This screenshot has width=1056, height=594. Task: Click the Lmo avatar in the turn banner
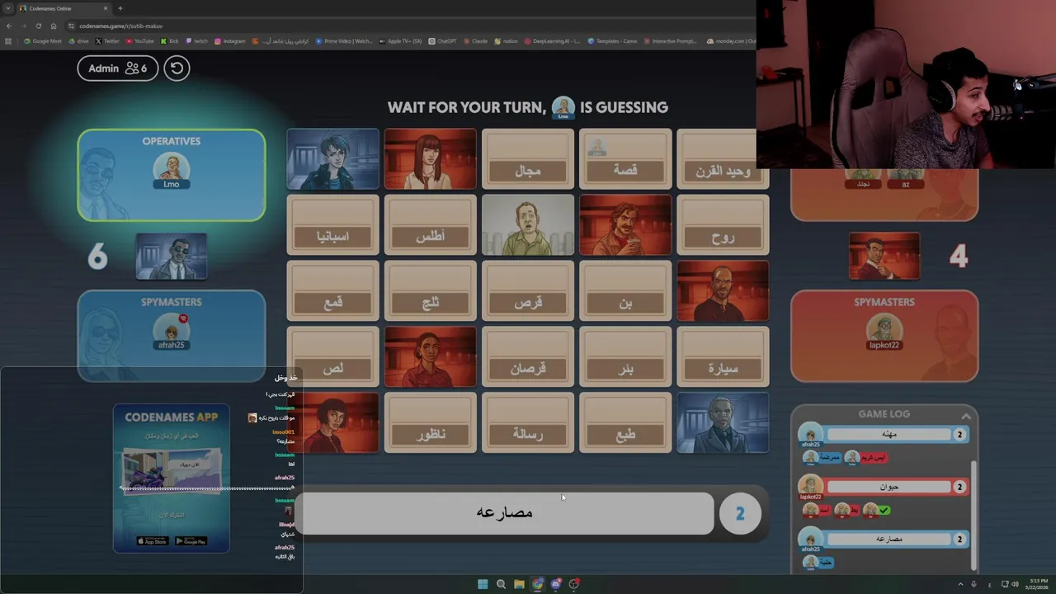click(x=563, y=106)
